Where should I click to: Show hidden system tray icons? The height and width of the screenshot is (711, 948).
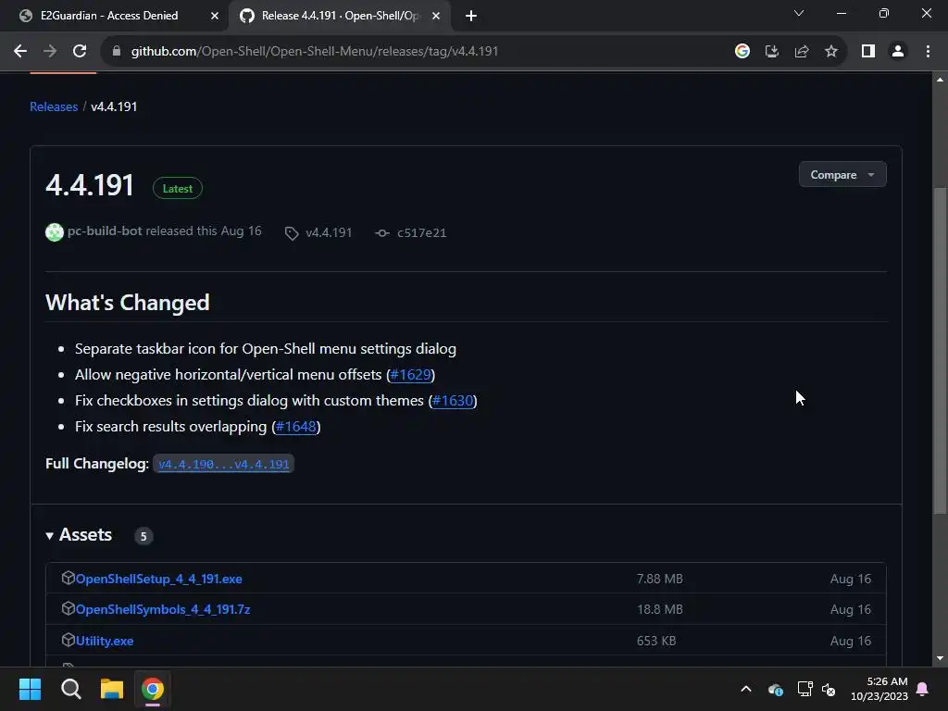pos(746,689)
